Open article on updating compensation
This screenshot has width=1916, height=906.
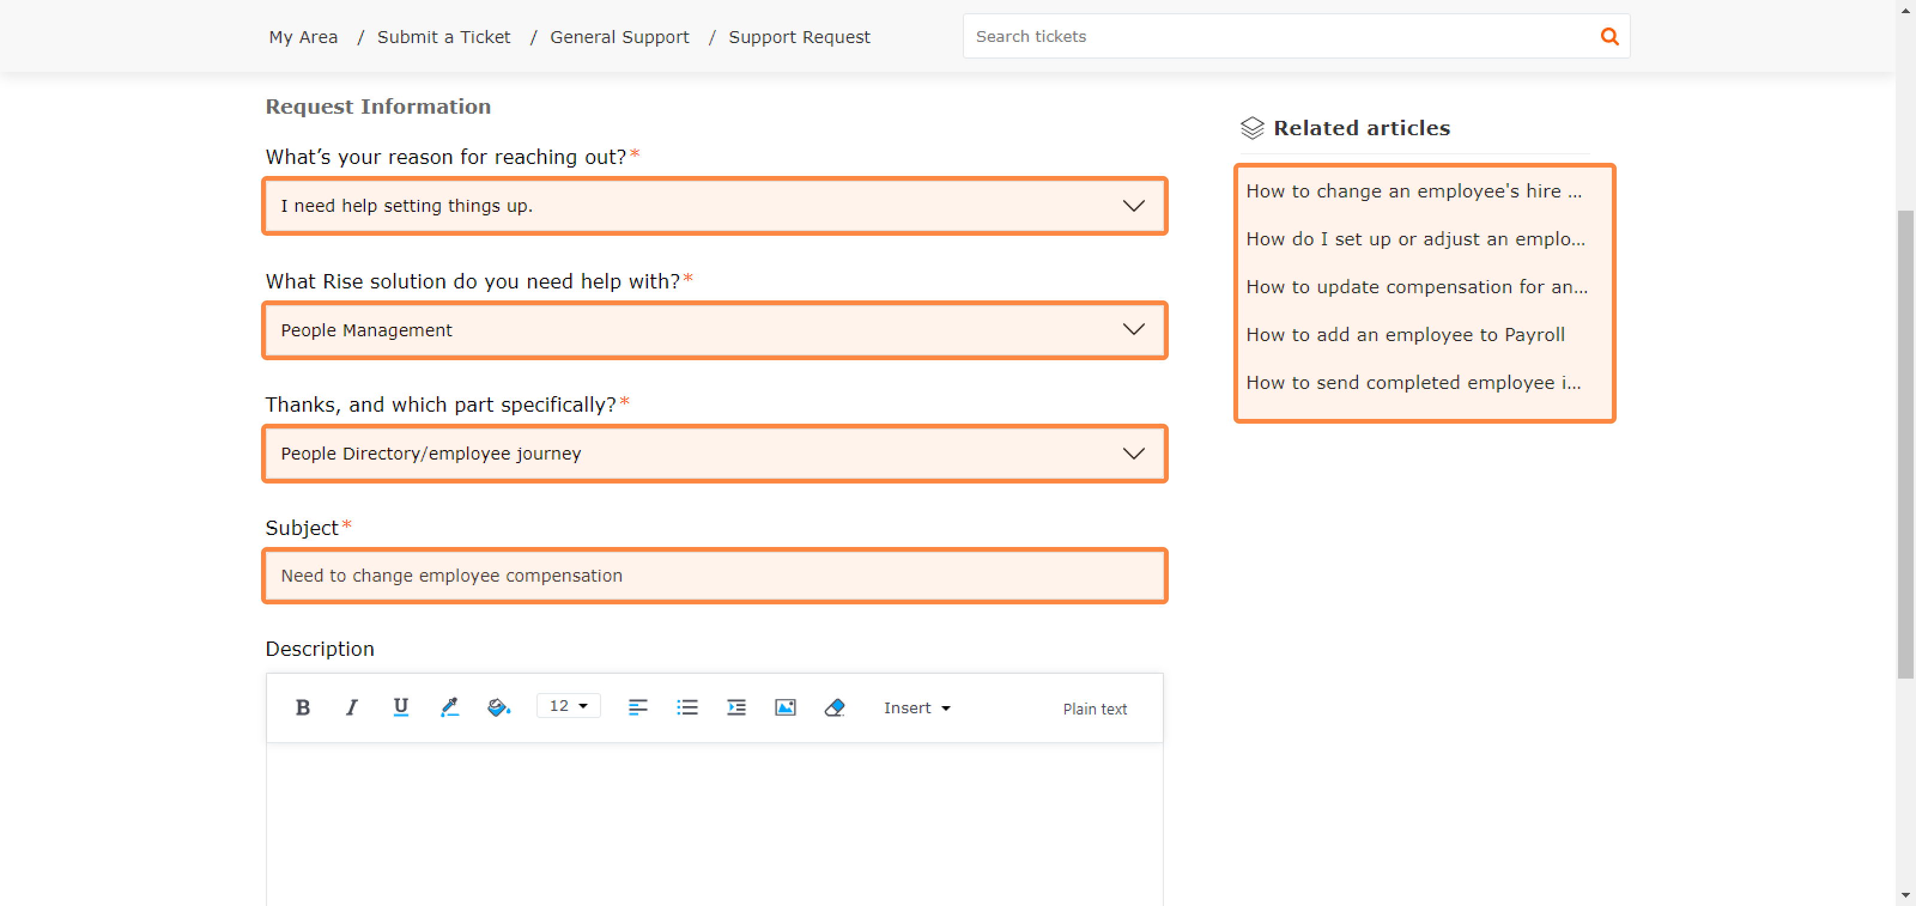[1416, 287]
